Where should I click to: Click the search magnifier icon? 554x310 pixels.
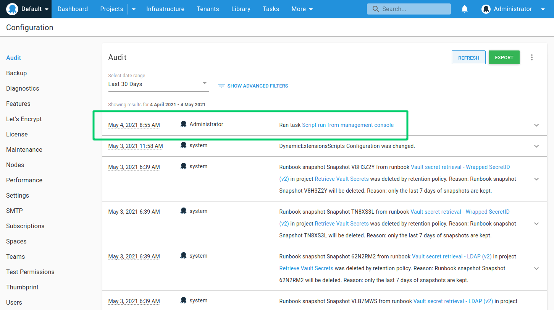[376, 9]
